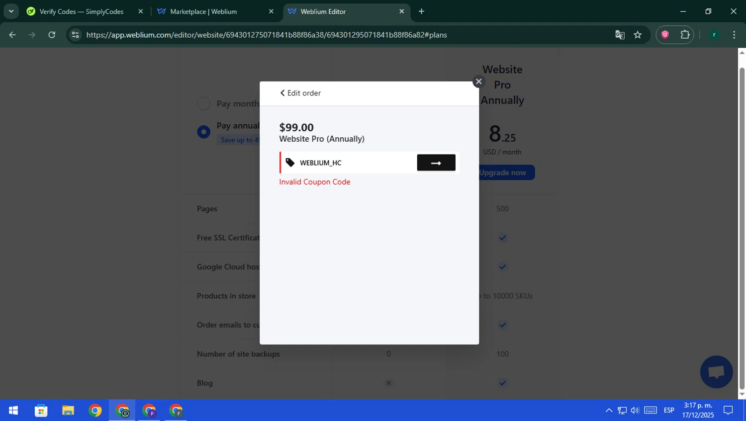Click the Pages feature row label
The image size is (746, 421).
tap(207, 209)
